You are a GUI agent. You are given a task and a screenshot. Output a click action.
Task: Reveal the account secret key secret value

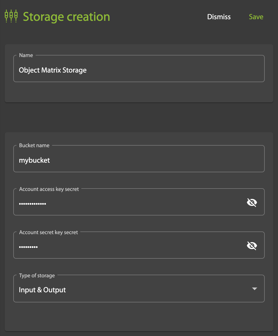point(252,246)
